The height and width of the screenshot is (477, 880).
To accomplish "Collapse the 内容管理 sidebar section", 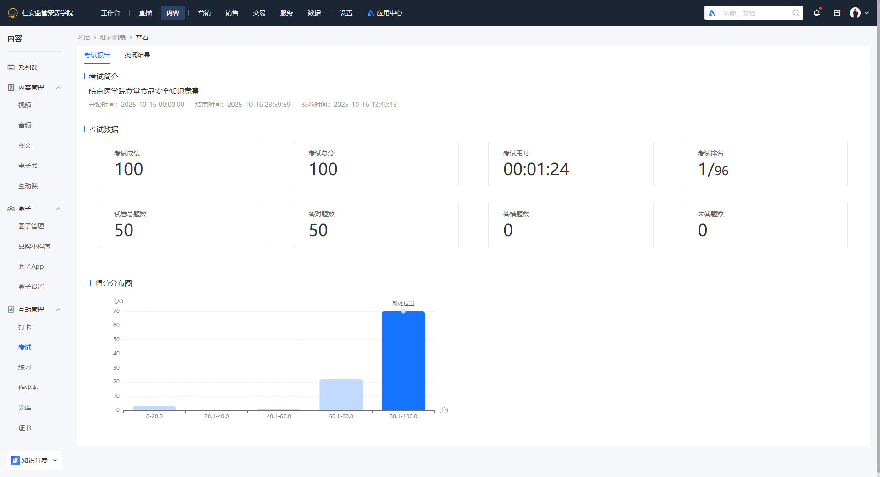I will [x=58, y=88].
